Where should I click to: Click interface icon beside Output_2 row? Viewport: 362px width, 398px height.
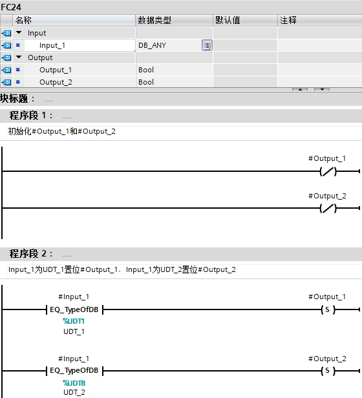click(6, 82)
